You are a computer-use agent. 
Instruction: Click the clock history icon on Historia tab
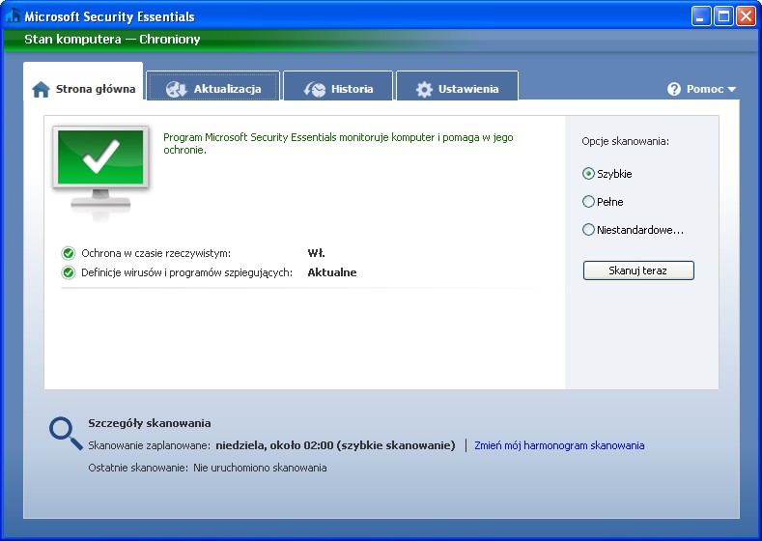click(315, 90)
